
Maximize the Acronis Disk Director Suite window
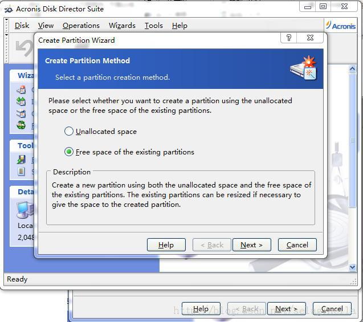pyautogui.click(x=323, y=7)
